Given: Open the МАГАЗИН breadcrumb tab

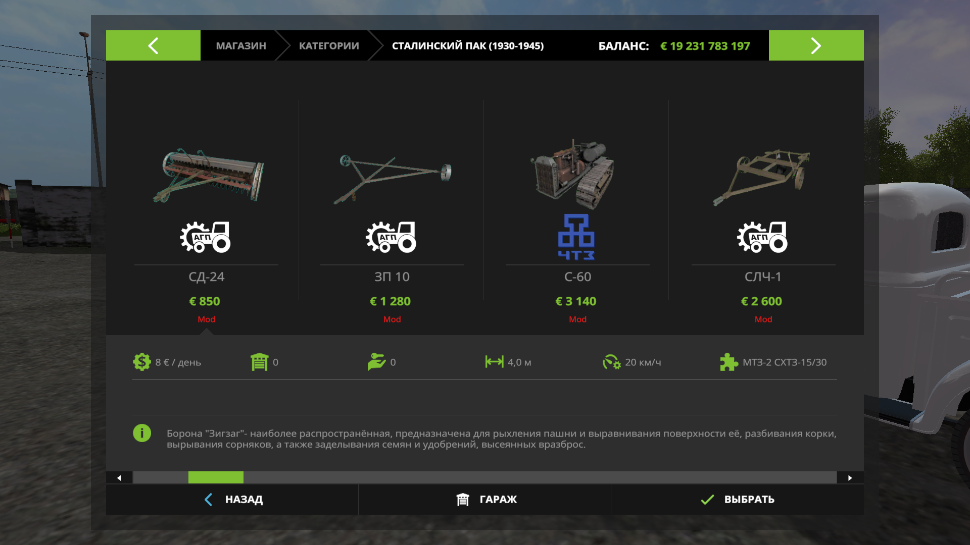Looking at the screenshot, I should pyautogui.click(x=241, y=45).
